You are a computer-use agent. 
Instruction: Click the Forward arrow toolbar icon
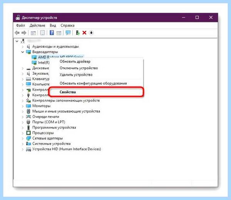[x=24, y=33]
